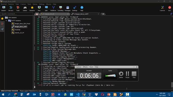The height and width of the screenshot is (97, 173).
Task: Click the Quick connect input field
Action: click(17, 14)
